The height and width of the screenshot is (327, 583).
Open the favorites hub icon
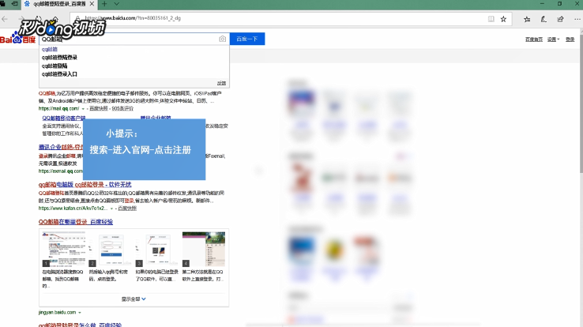(x=527, y=19)
